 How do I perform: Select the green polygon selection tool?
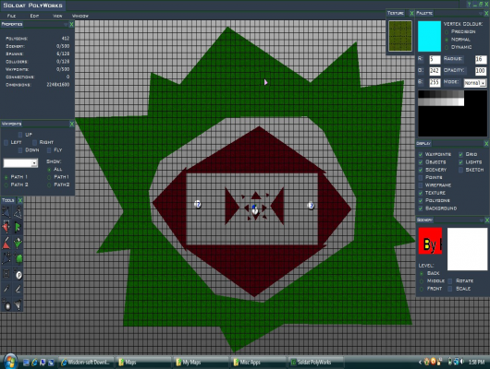(x=18, y=227)
